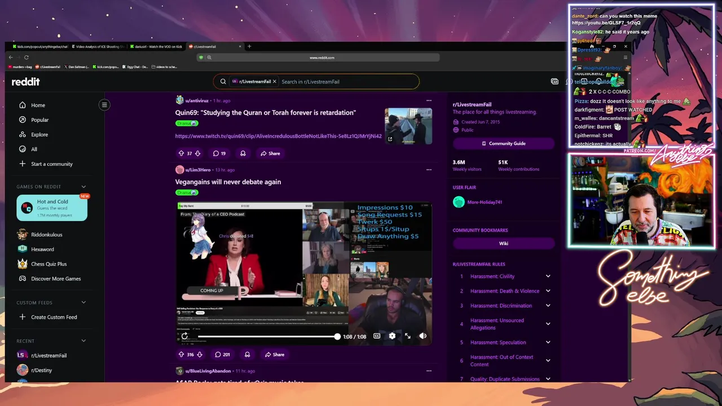This screenshot has width=722, height=406.
Task: Share the Vegangains post
Action: [x=274, y=355]
